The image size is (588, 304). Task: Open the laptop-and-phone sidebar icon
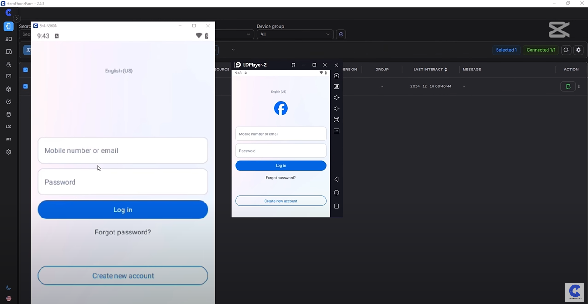[x=8, y=52]
